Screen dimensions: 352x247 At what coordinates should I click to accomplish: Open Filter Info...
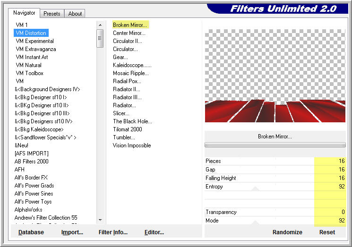[x=113, y=232]
